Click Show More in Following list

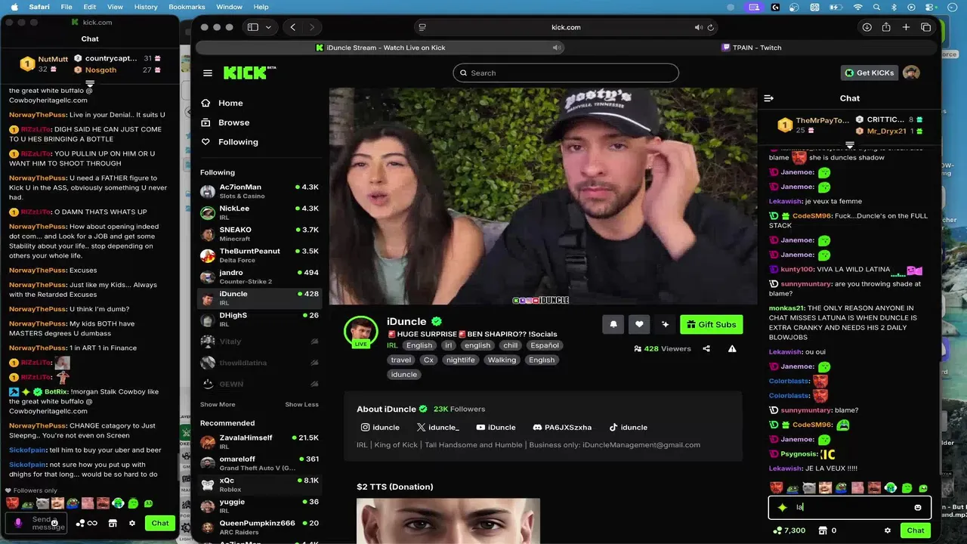click(x=218, y=404)
